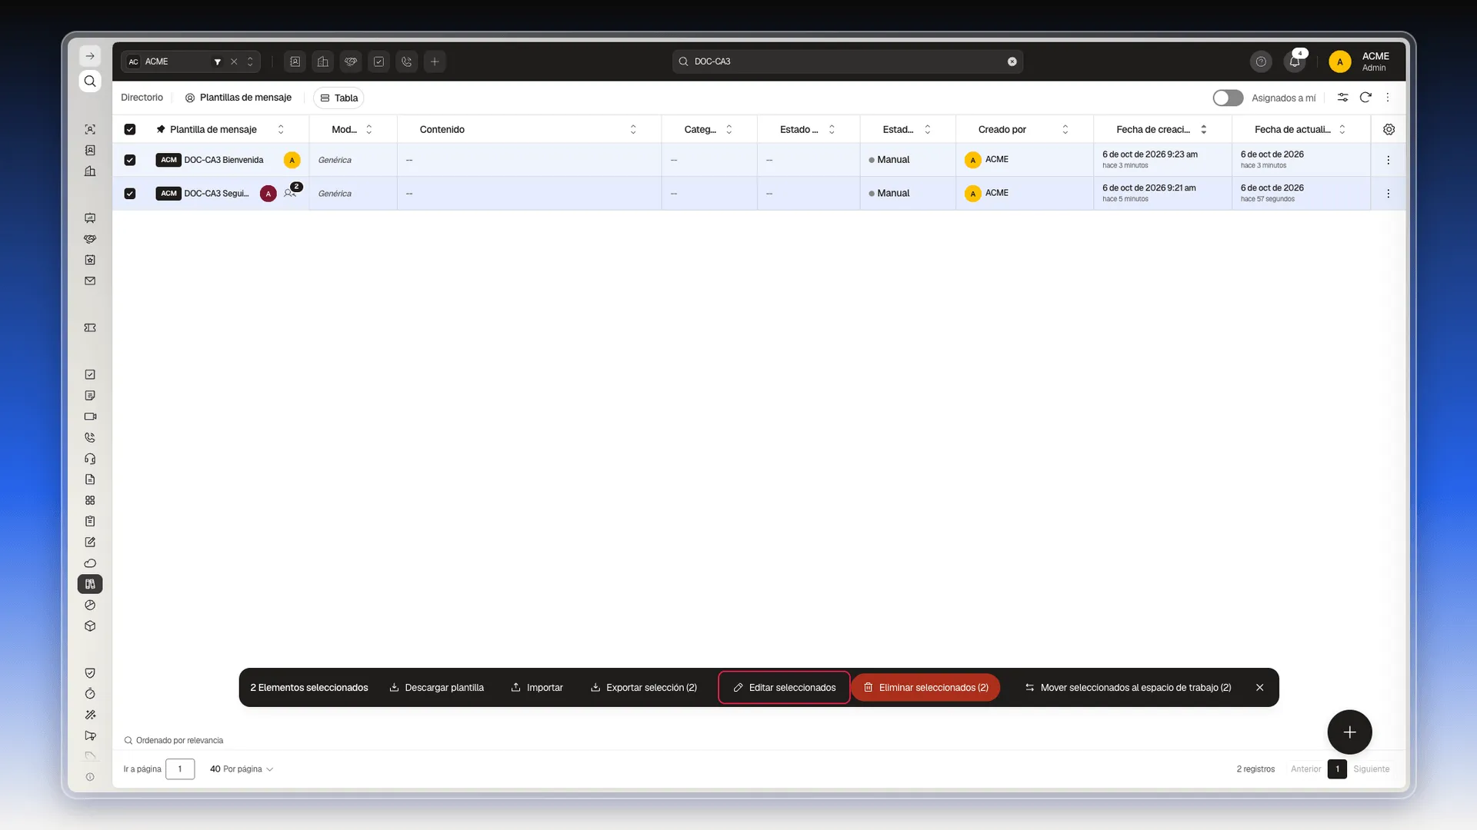Image resolution: width=1477 pixels, height=830 pixels.
Task: Click the phone icon in top bar
Action: (x=407, y=61)
